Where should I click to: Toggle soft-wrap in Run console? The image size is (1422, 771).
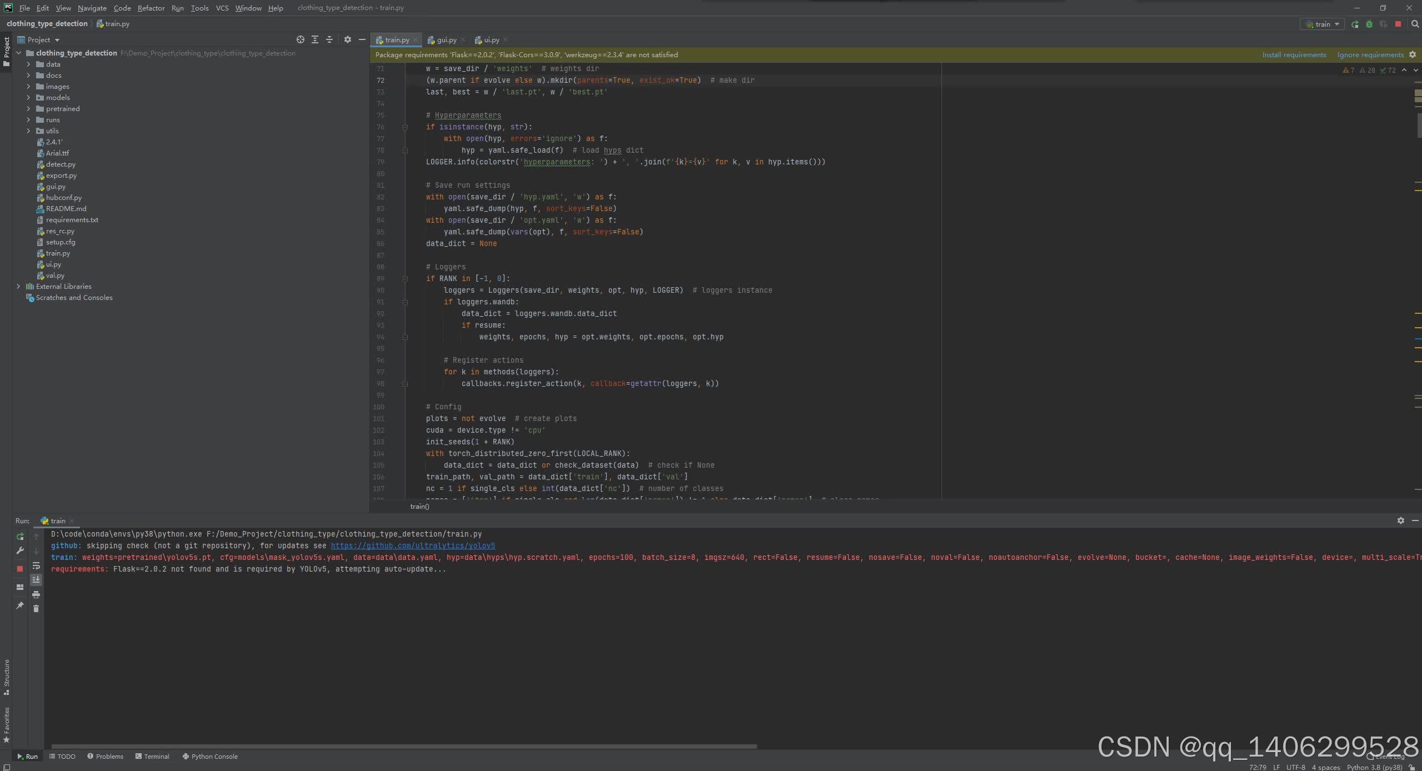coord(36,565)
